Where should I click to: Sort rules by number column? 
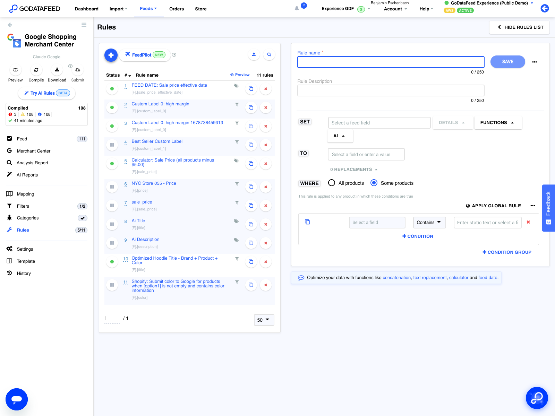coord(128,75)
